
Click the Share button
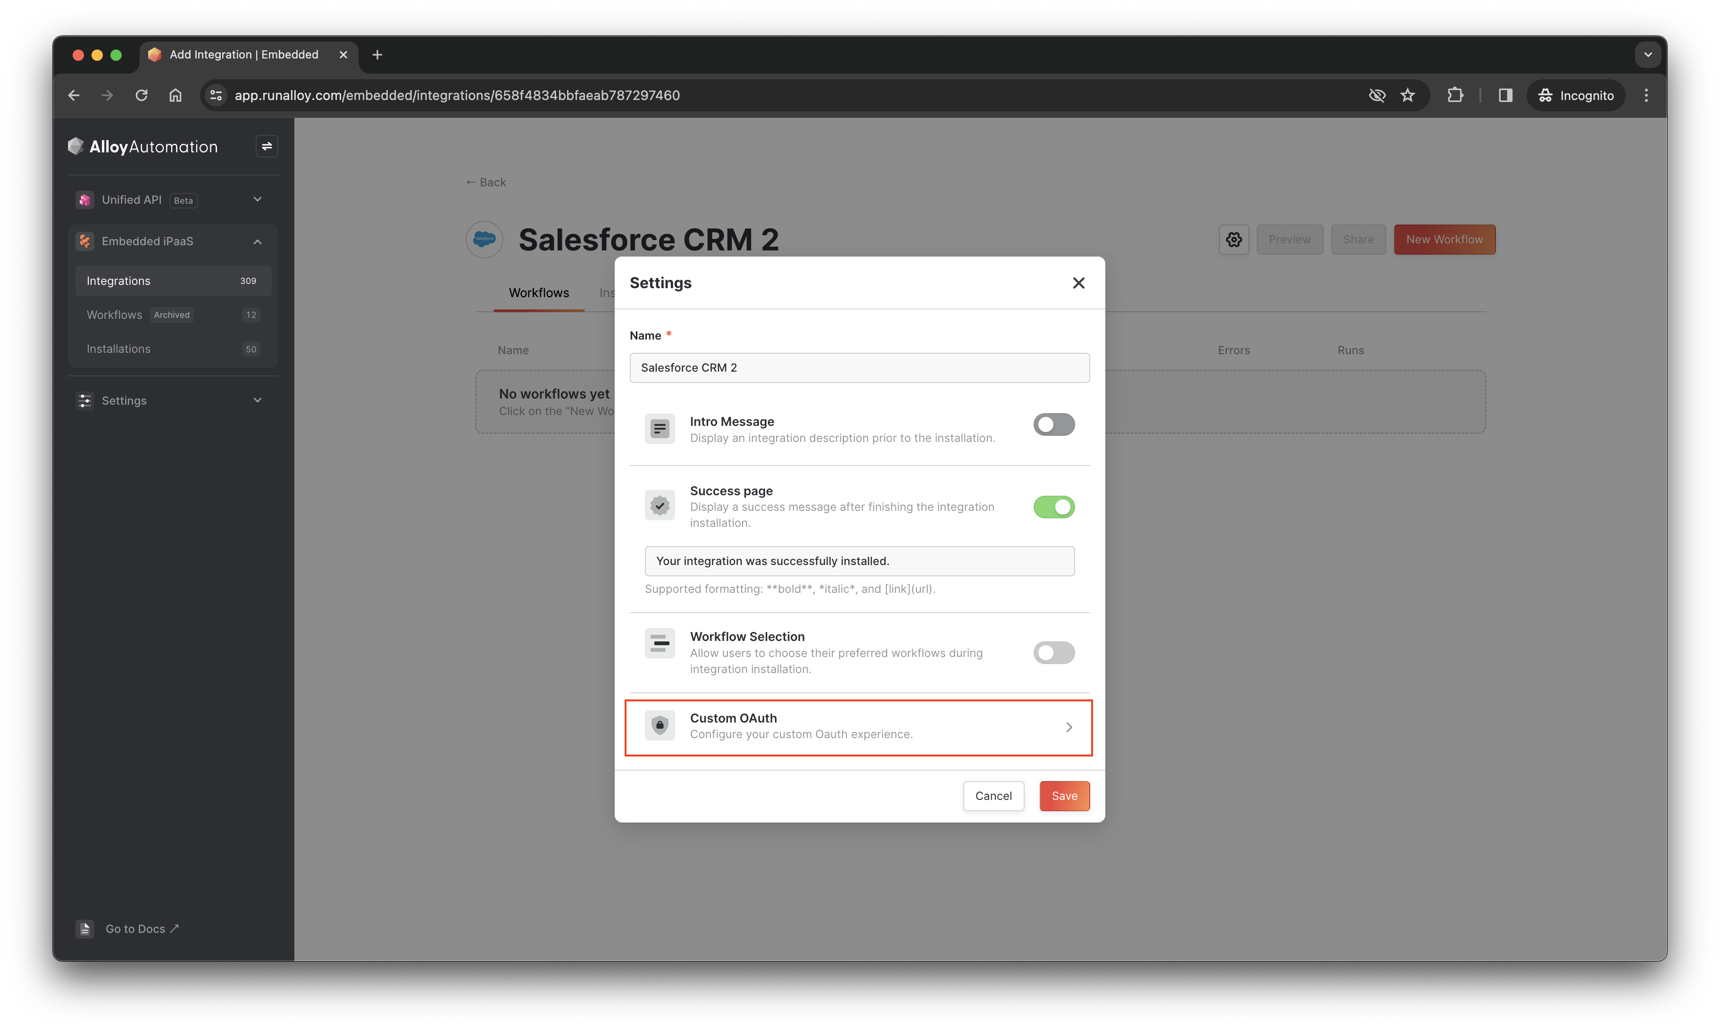(1358, 240)
